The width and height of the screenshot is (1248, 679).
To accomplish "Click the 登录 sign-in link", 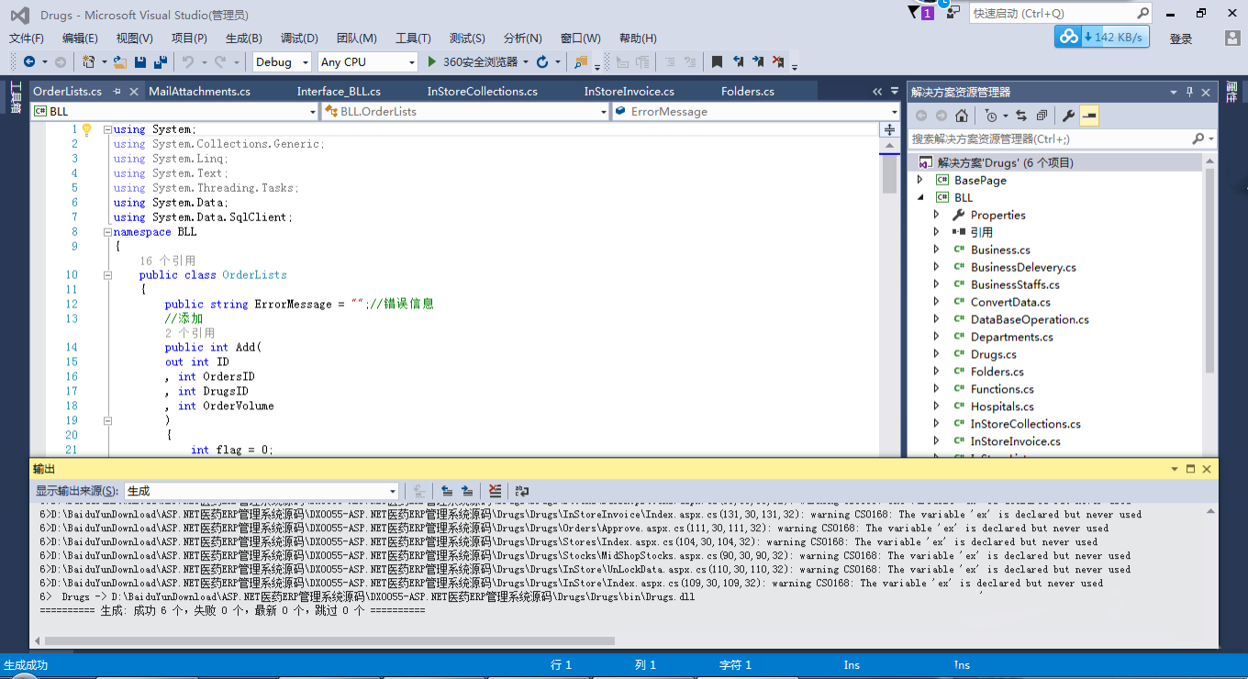I will [x=1181, y=39].
